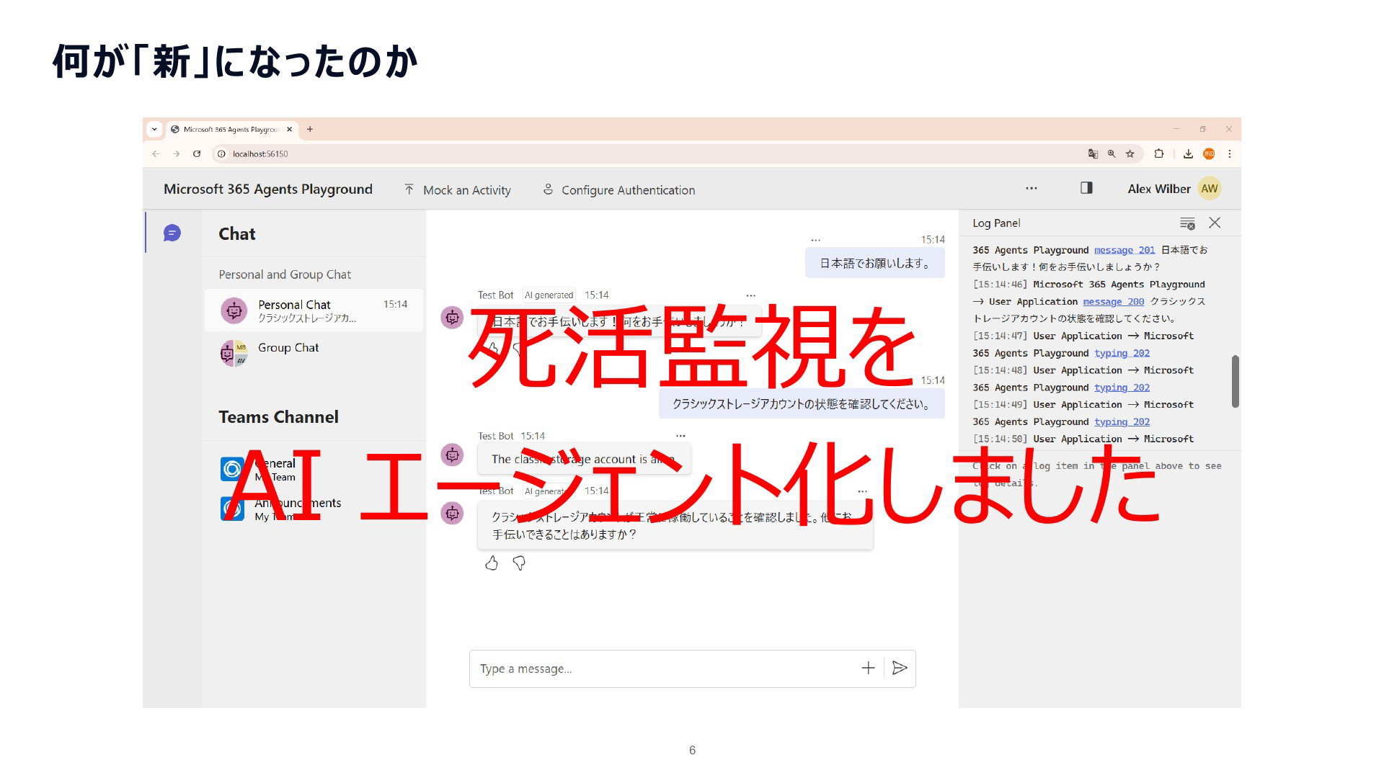Click Personal and Group Chat label
The width and height of the screenshot is (1384, 778).
click(x=285, y=274)
